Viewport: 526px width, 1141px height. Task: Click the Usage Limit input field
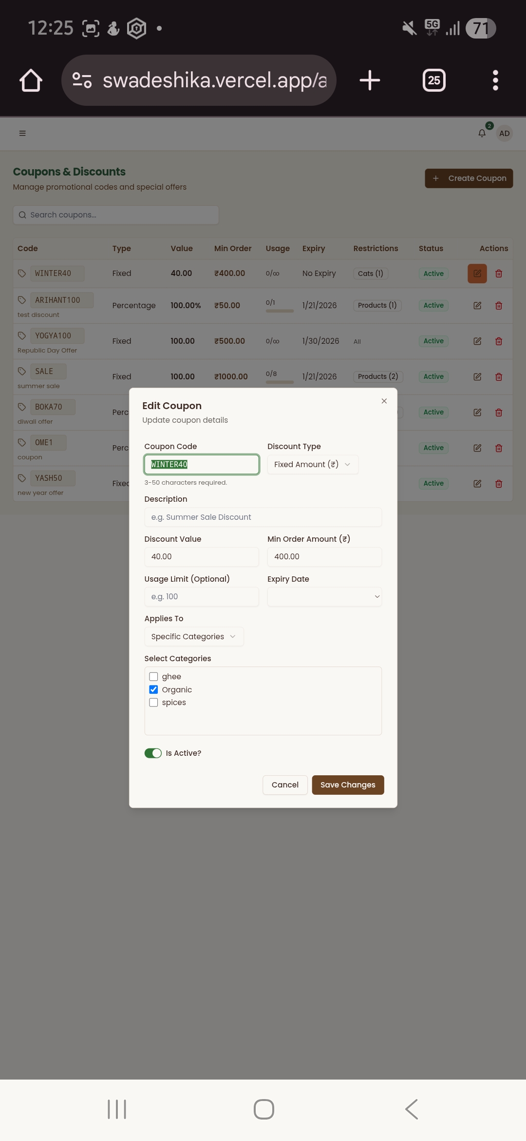(202, 597)
